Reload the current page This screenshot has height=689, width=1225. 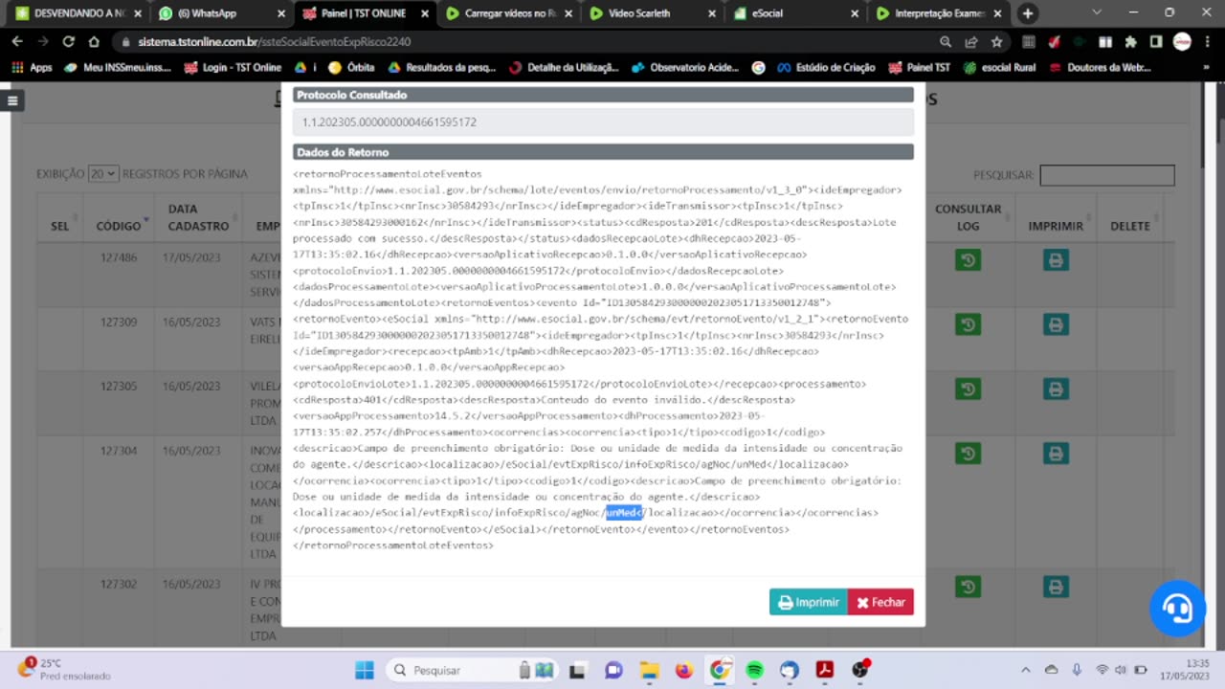69,42
